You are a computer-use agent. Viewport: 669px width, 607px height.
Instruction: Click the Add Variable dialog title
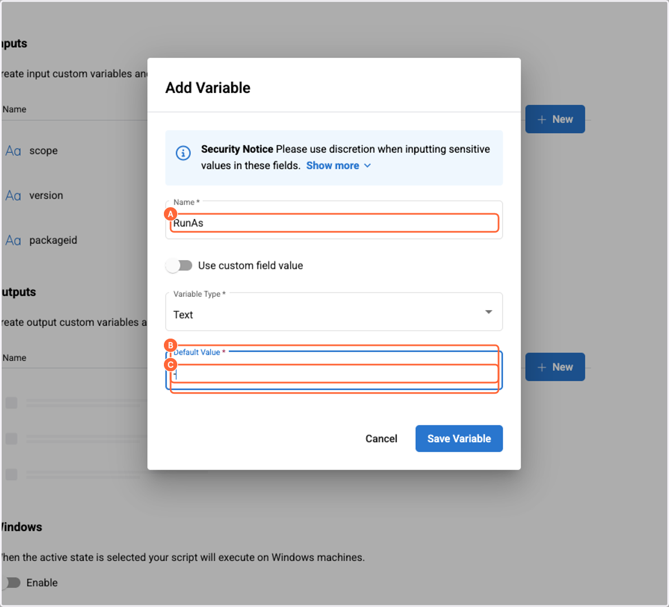tap(208, 88)
